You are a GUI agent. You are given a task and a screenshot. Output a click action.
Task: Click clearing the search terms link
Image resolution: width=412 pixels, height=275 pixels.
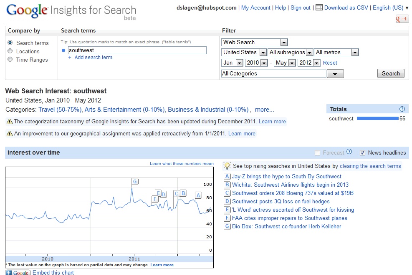coord(370,166)
